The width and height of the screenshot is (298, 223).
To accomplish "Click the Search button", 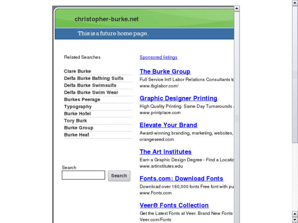I will click(119, 176).
